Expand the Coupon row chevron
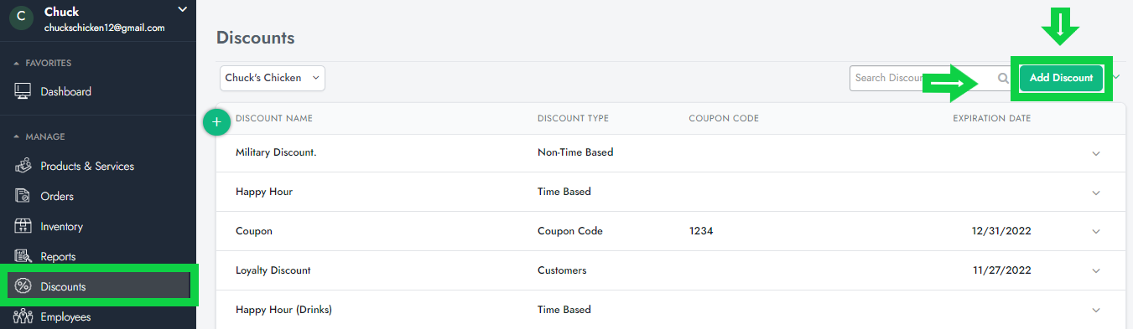Image resolution: width=1133 pixels, height=329 pixels. click(x=1096, y=232)
